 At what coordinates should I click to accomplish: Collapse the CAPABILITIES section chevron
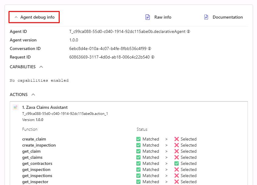point(41,67)
